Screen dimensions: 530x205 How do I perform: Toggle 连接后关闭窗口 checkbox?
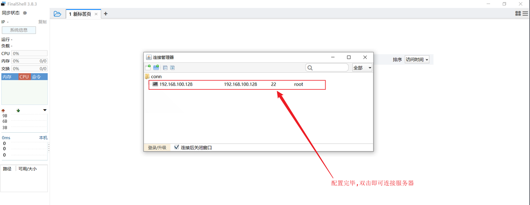[177, 147]
